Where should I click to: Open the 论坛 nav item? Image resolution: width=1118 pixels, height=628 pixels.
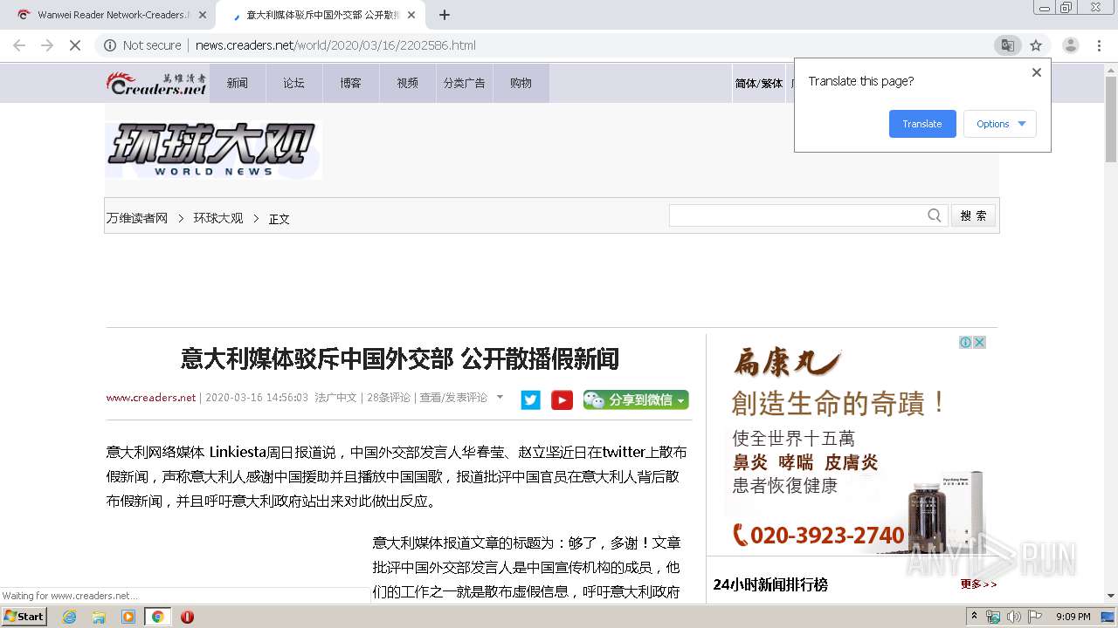[294, 83]
